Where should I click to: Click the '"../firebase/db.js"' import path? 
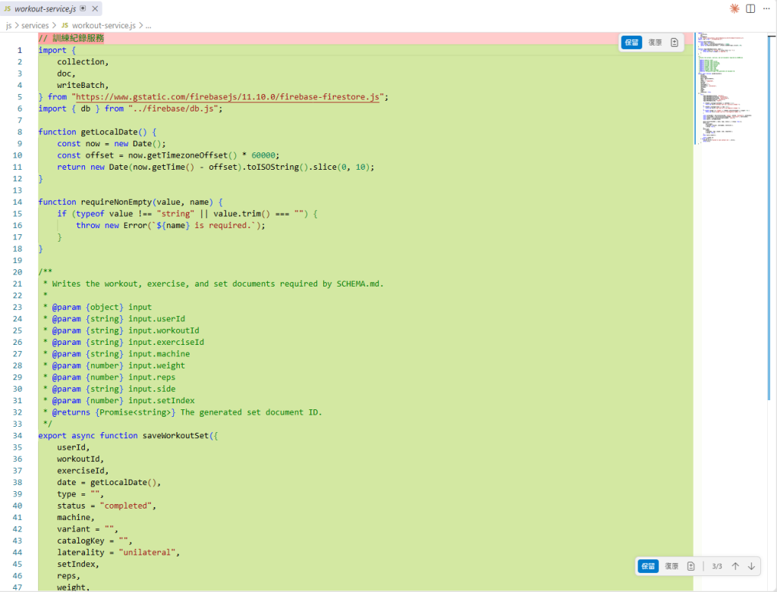coord(174,108)
